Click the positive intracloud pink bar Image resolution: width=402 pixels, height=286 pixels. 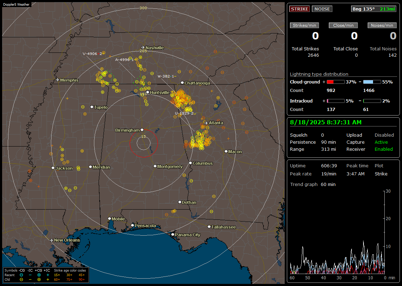point(336,101)
